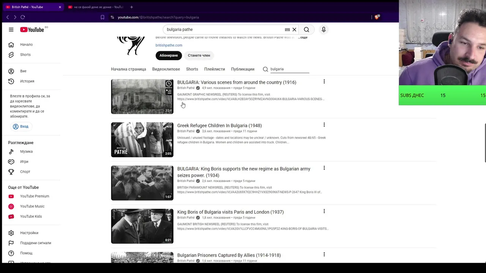Bookmark this page with the bookmark icon
This screenshot has height=273, width=486.
(x=103, y=17)
